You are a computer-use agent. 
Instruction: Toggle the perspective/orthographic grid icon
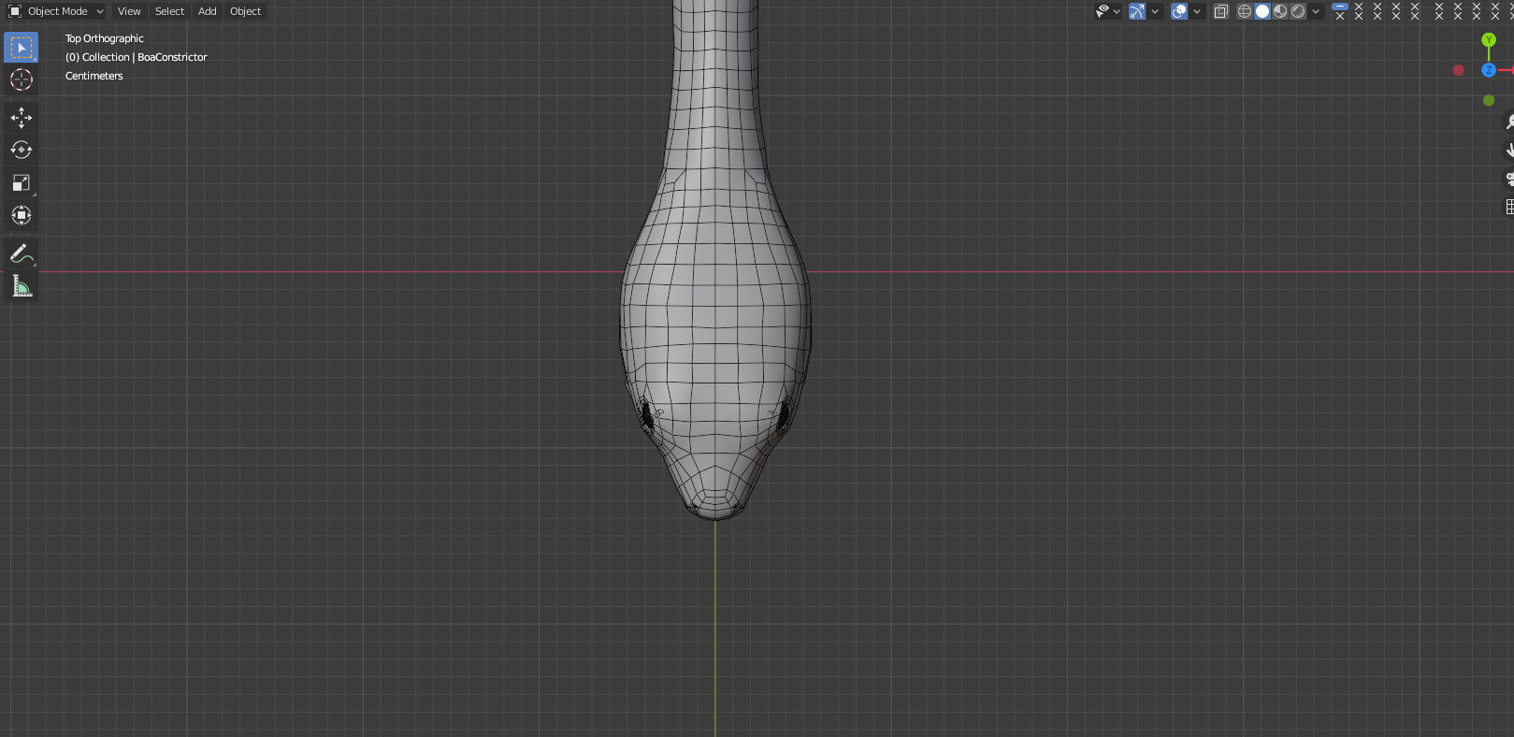[x=1509, y=206]
